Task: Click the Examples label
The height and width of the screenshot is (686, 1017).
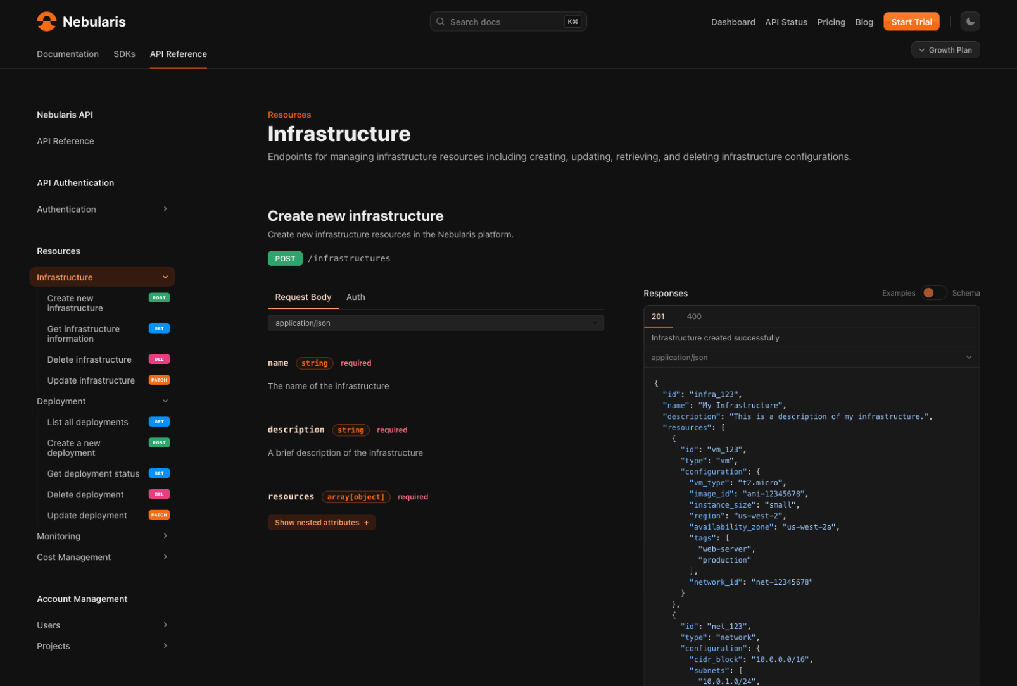Action: (899, 293)
